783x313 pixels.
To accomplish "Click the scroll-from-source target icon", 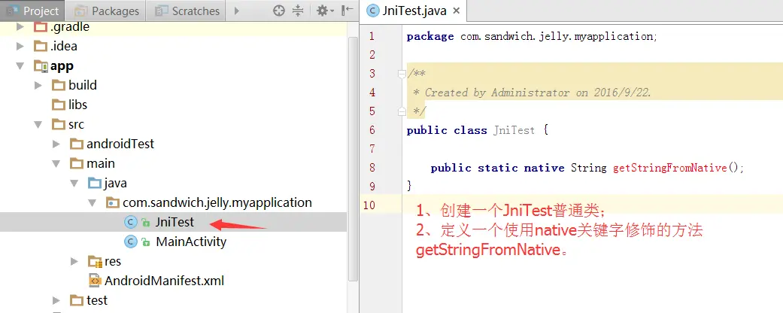I will click(279, 10).
